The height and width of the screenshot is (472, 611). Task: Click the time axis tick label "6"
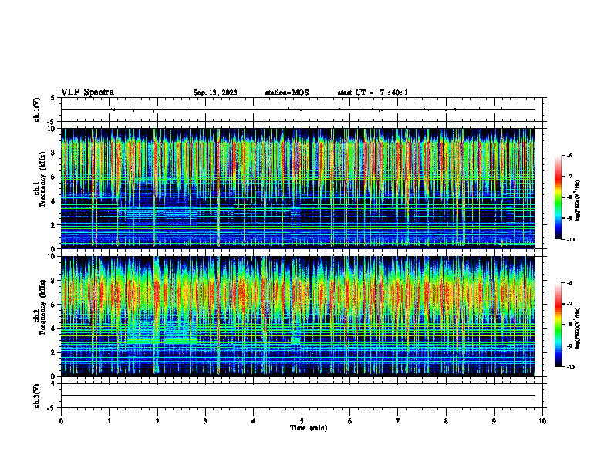coord(350,421)
